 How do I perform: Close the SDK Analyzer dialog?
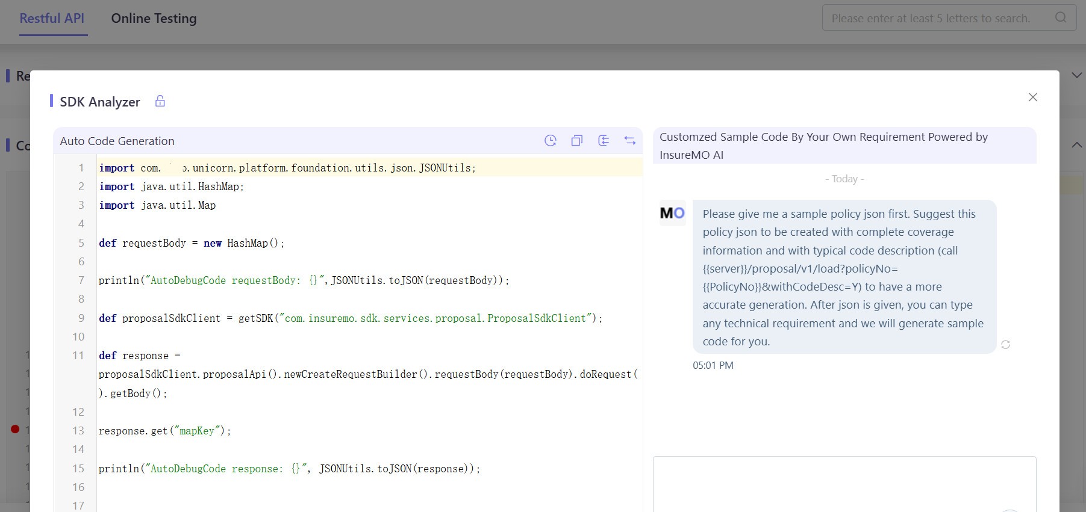click(x=1032, y=97)
